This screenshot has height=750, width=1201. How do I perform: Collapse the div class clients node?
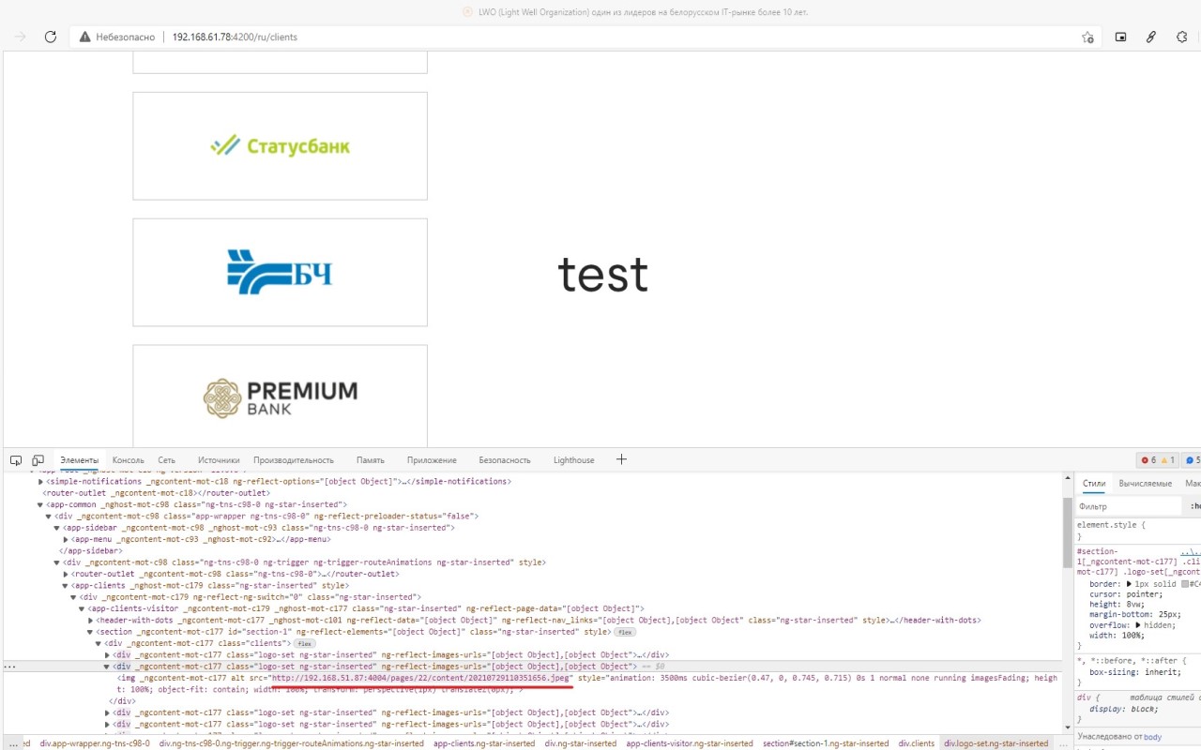pyautogui.click(x=98, y=643)
